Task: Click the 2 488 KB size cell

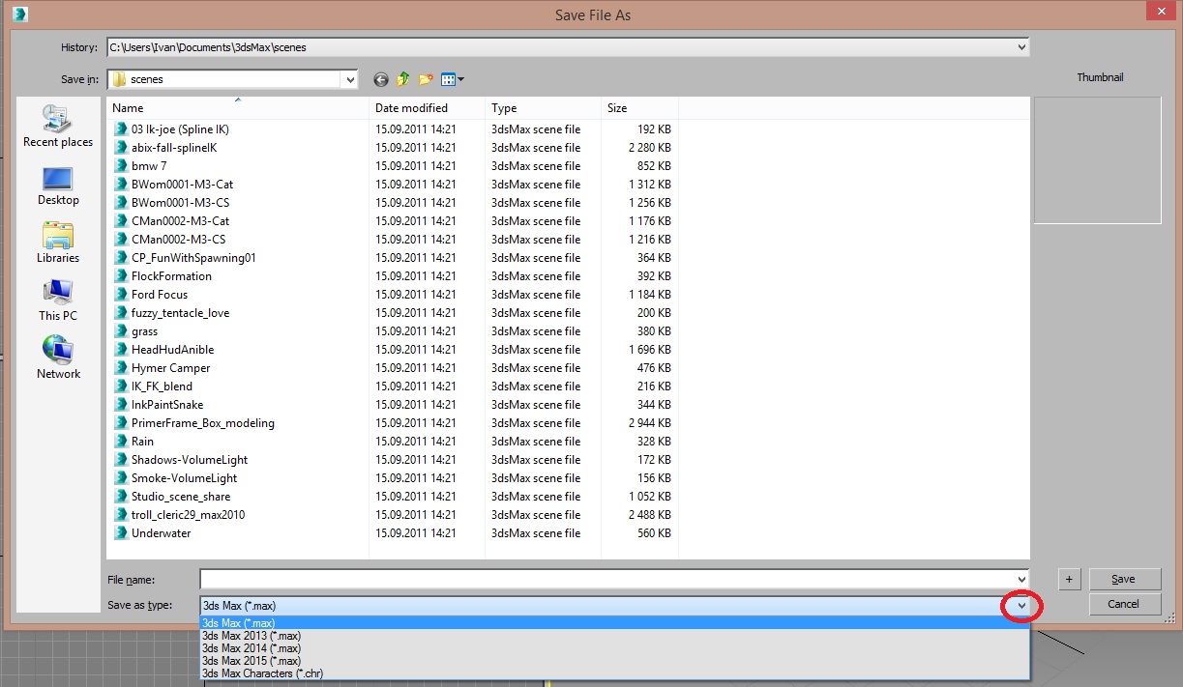Action: (x=649, y=515)
